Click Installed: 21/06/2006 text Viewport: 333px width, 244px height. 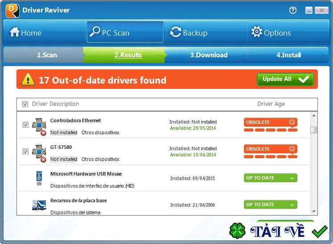pyautogui.click(x=192, y=205)
